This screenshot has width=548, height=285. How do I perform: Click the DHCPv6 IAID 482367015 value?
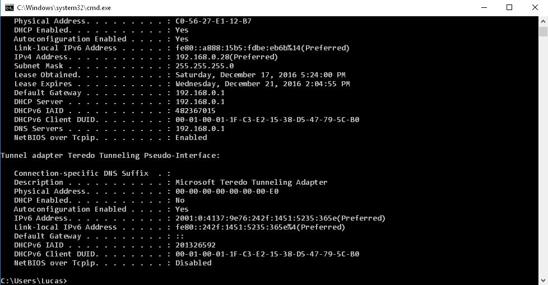[196, 111]
